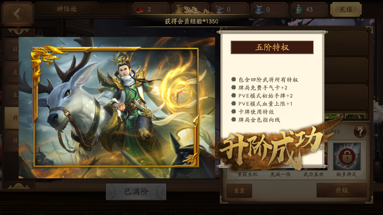Tap the back arrow button
Screen dimensions: 383x215
pyautogui.click(x=17, y=14)
